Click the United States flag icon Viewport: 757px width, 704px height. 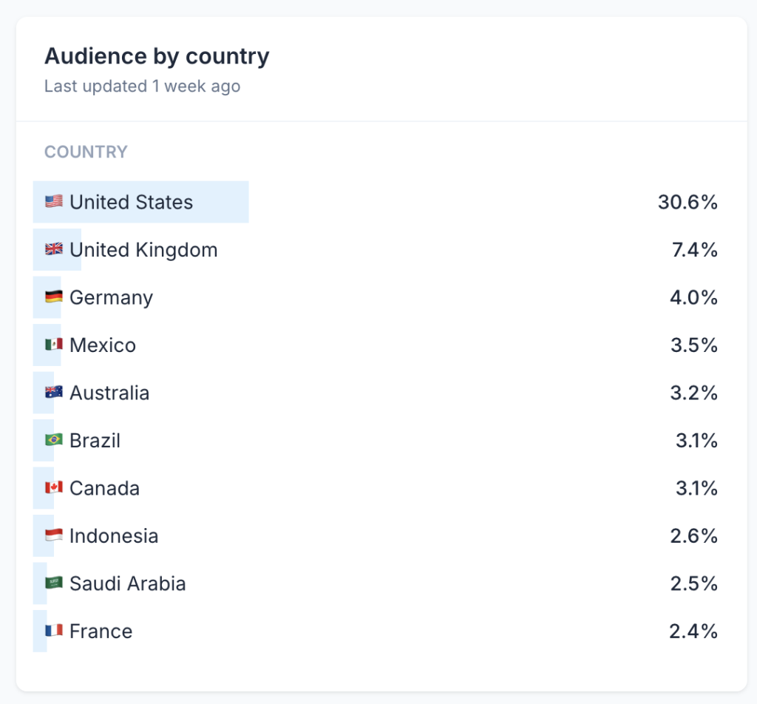pos(53,202)
